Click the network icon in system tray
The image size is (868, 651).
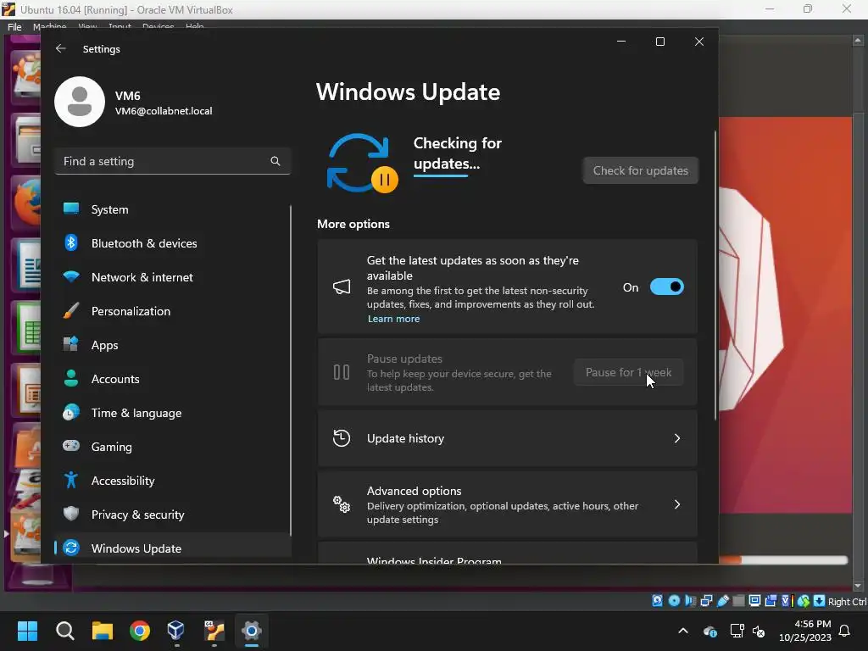[737, 631]
